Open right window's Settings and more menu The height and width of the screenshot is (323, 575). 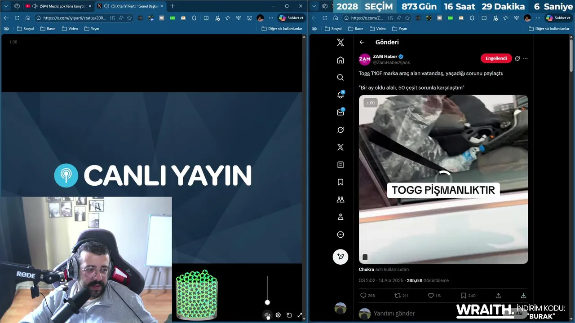click(538, 18)
